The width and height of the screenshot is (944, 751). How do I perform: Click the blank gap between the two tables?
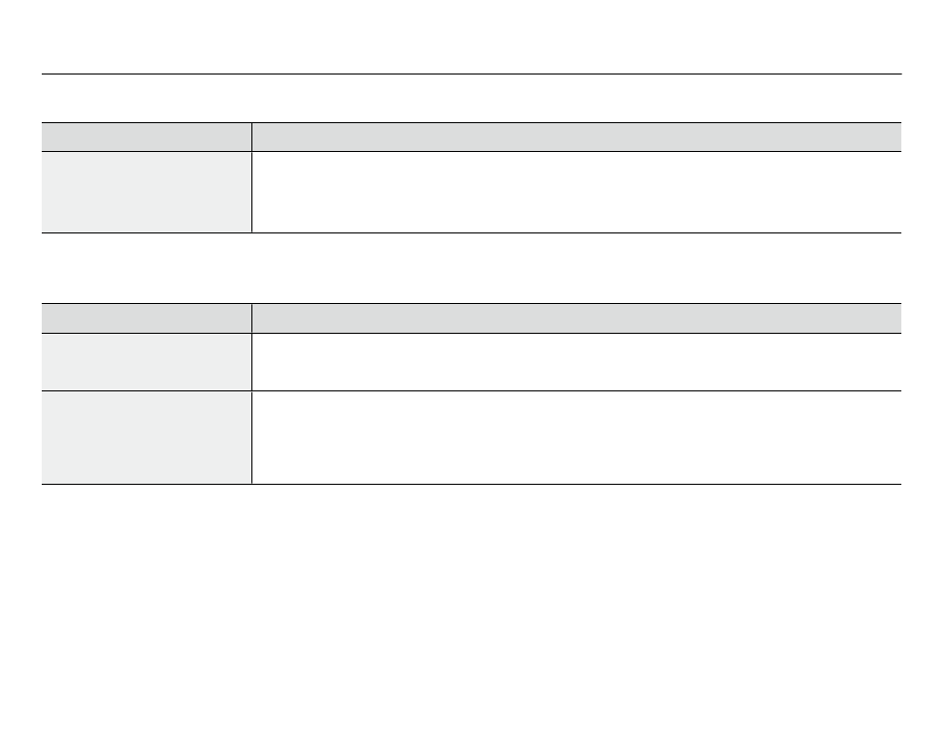pos(471,268)
